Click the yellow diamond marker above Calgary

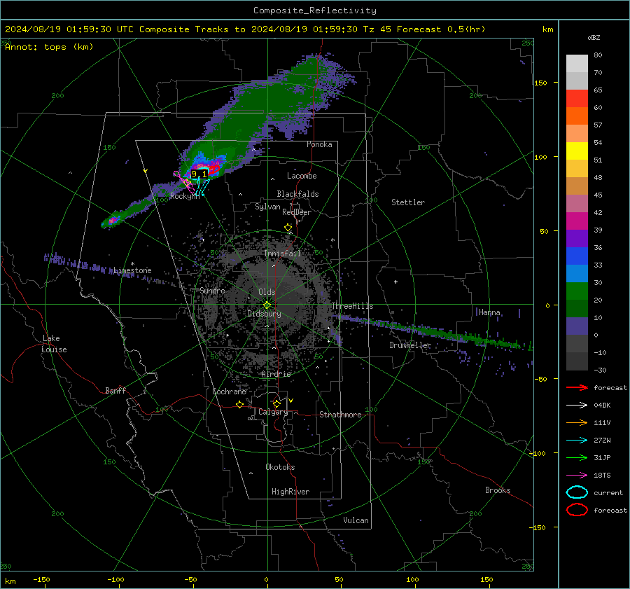[x=276, y=403]
